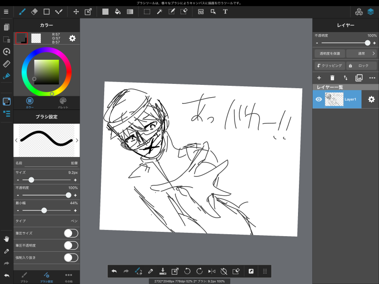The image size is (379, 284).
Task: Add a new layer with plus
Action: 319,78
